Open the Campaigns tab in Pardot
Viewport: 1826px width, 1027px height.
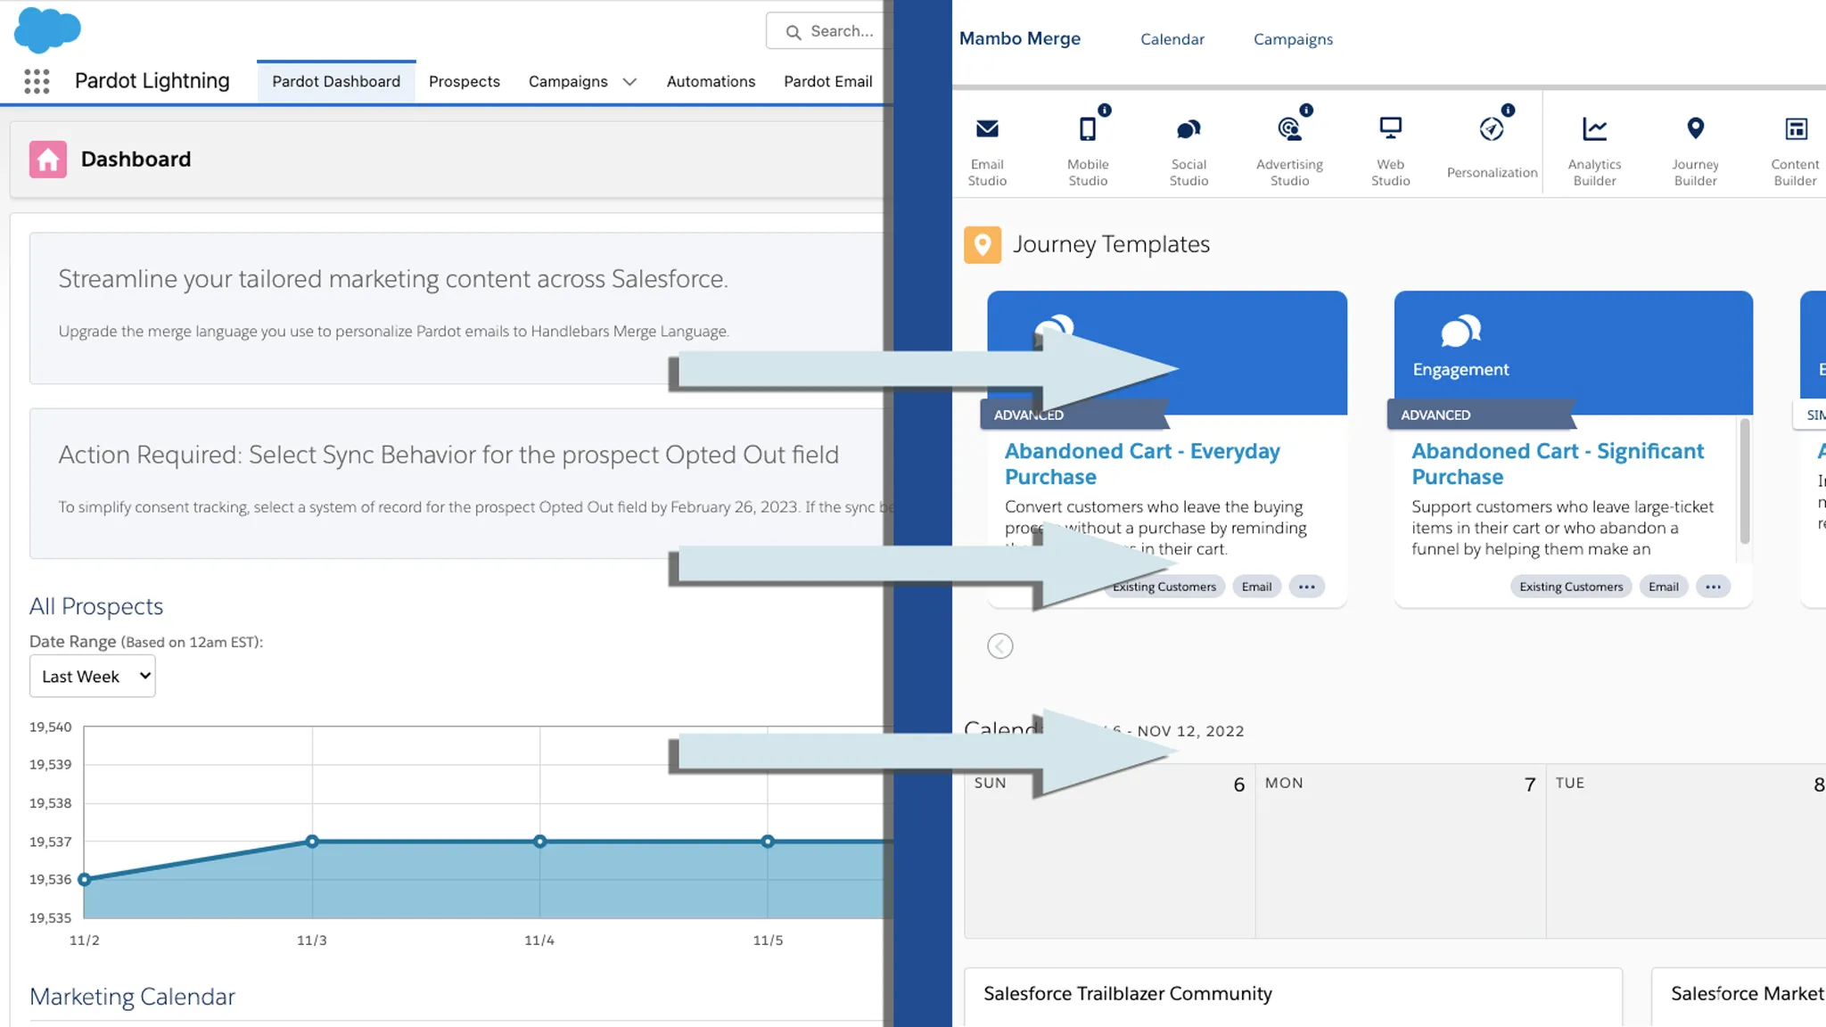click(568, 82)
